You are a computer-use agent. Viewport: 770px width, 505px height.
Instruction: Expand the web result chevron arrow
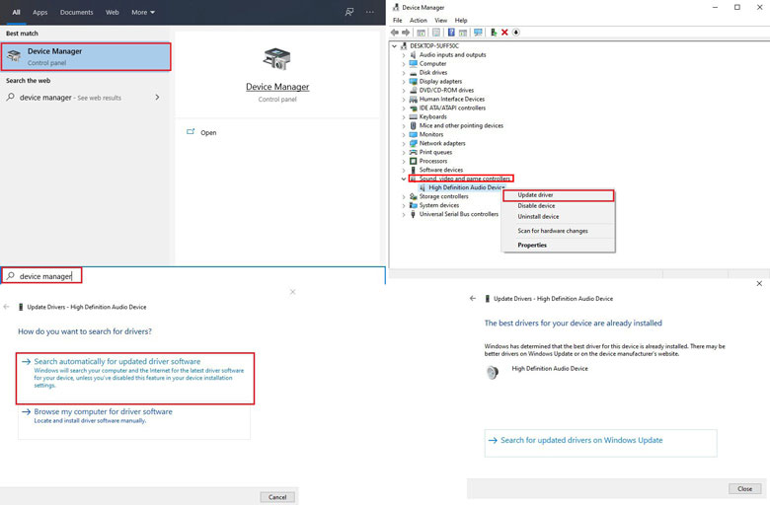[x=157, y=98]
